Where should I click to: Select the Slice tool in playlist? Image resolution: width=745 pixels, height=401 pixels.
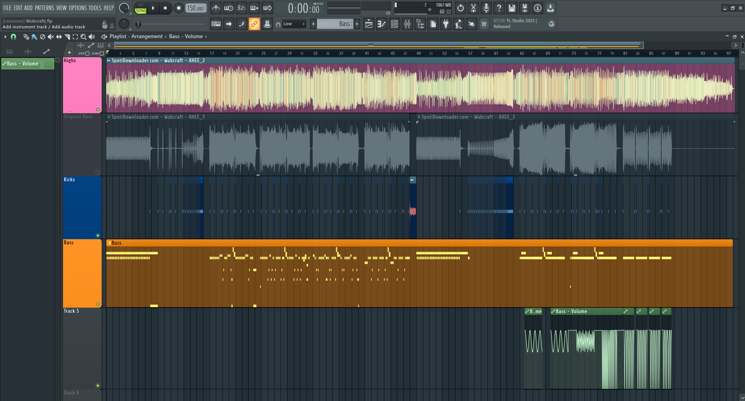(67, 37)
